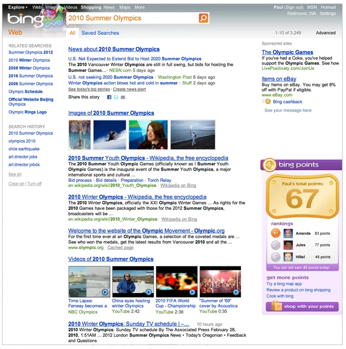The width and height of the screenshot is (346, 349).
Task: Open the snowboarder image thumbnail
Action: tap(110, 135)
